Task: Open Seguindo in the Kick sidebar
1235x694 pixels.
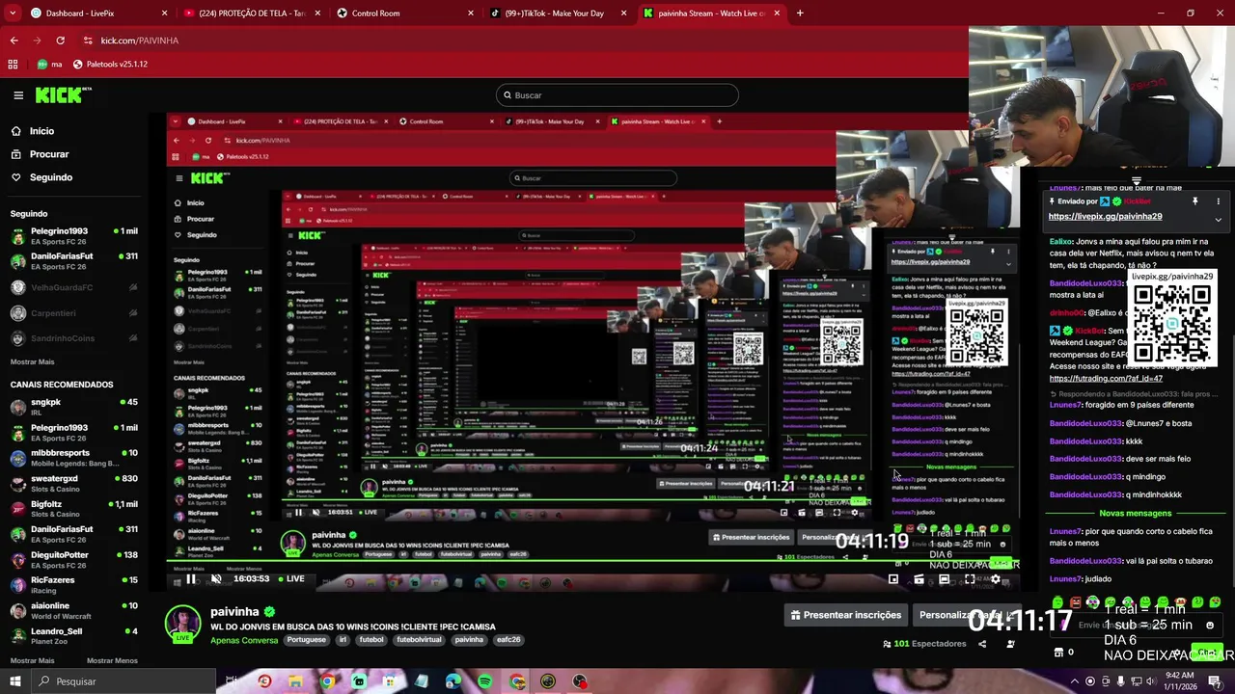Action: pos(51,177)
